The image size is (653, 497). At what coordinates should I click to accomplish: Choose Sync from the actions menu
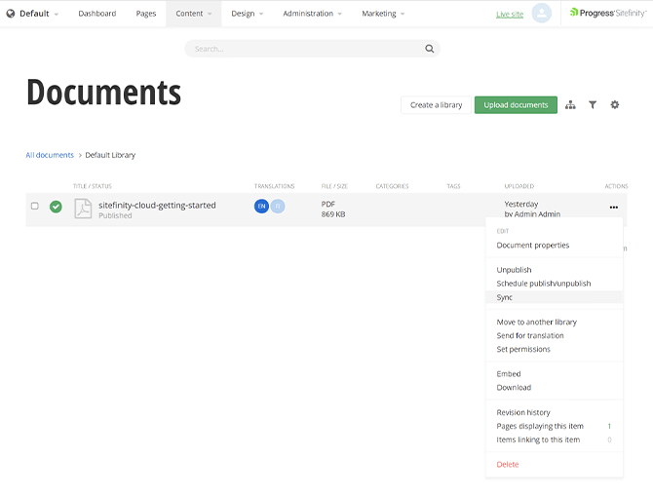click(505, 297)
